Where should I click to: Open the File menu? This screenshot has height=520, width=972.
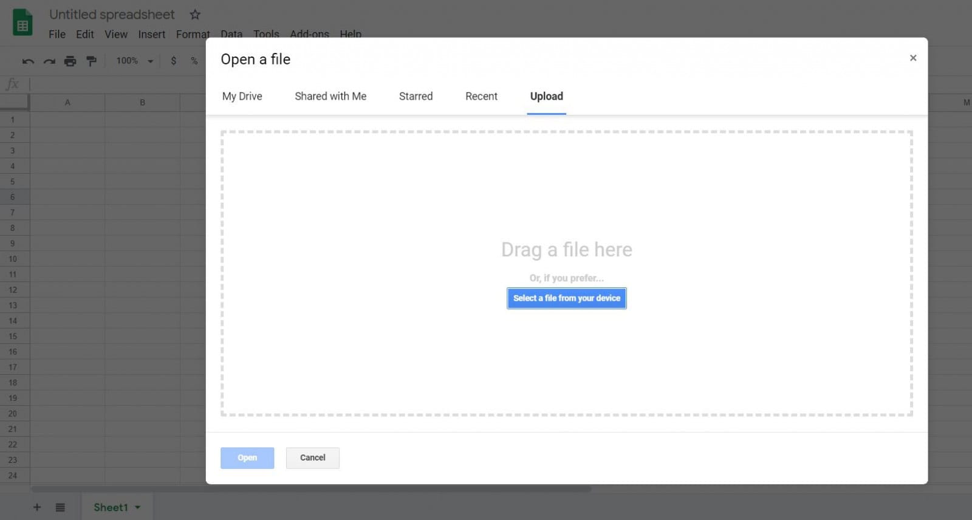coord(57,34)
